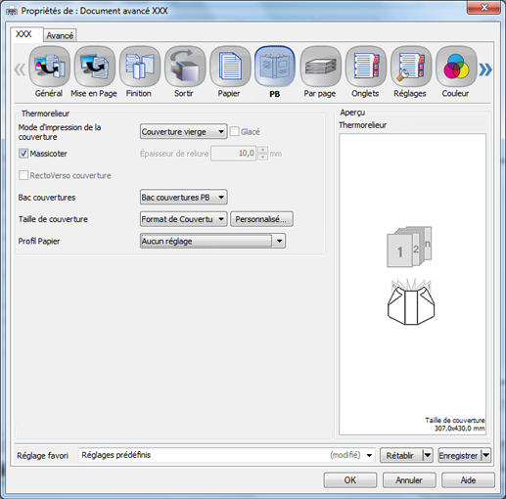Open the Profil Papier Aucun réglage dropdown
The width and height of the screenshot is (506, 499).
click(212, 241)
